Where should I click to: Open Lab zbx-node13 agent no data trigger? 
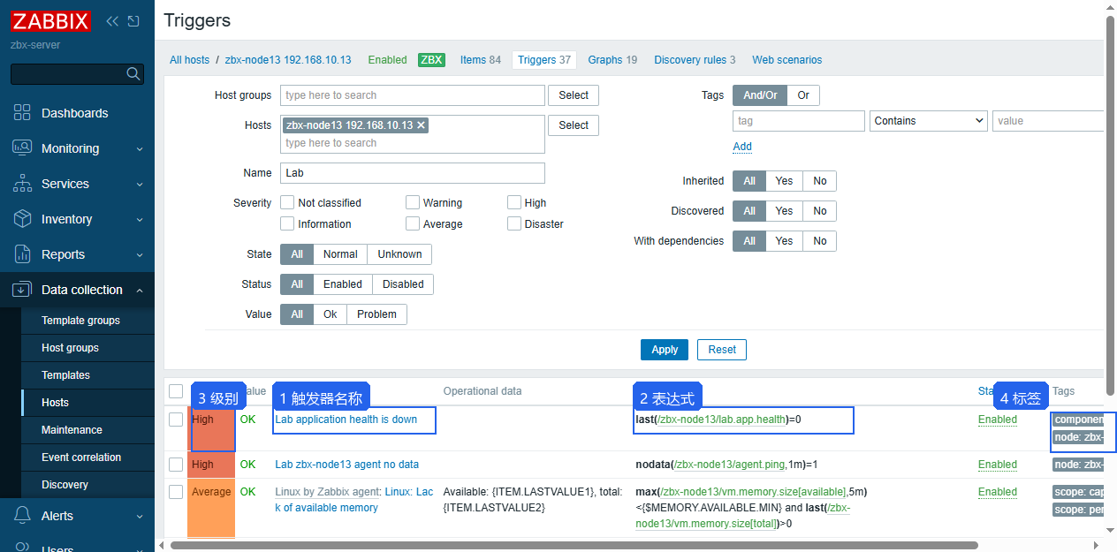(x=346, y=465)
